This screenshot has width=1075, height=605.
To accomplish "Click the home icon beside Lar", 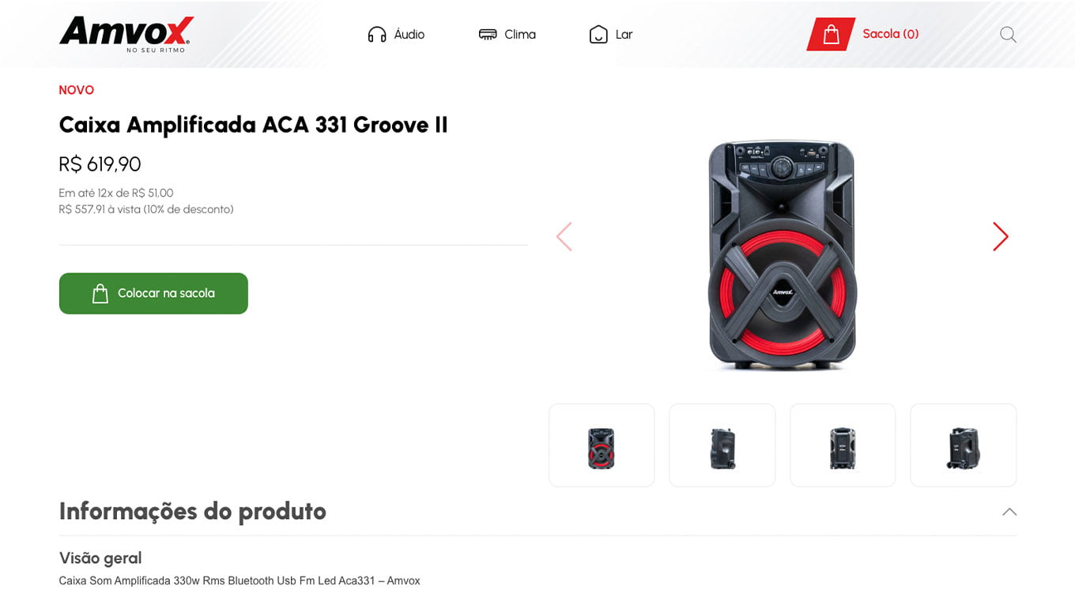I will [598, 35].
